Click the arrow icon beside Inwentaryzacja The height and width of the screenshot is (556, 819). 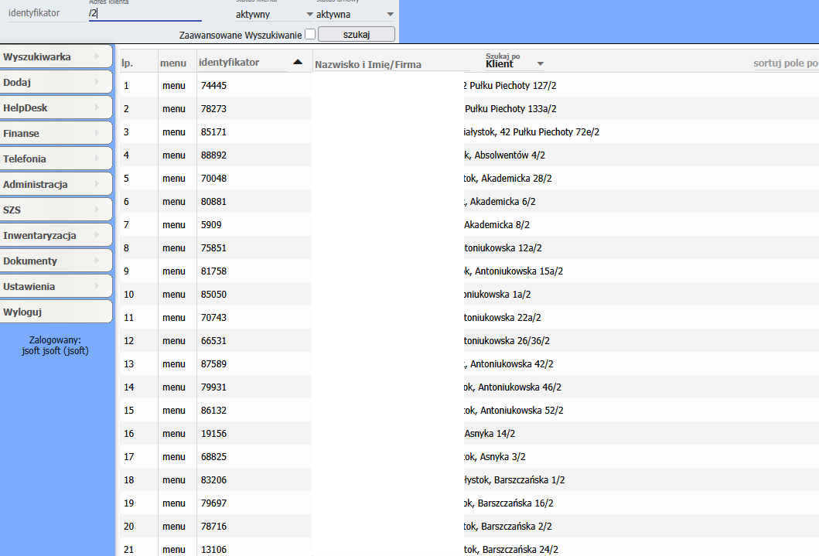[x=97, y=235]
